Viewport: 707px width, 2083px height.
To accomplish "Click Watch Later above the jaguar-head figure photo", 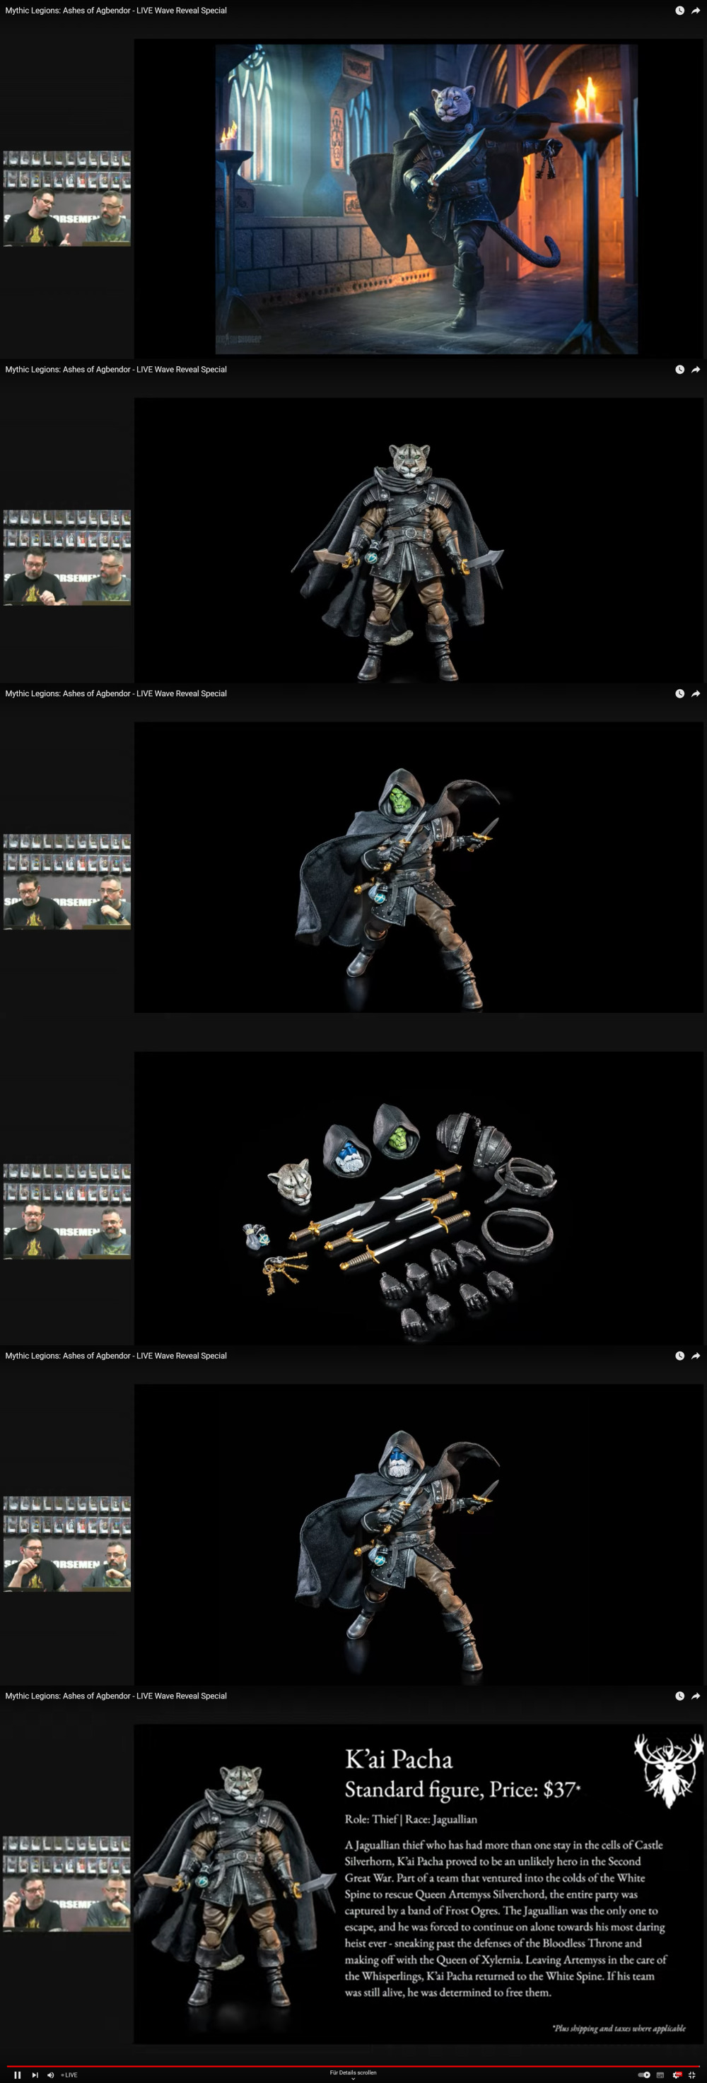I will point(679,370).
